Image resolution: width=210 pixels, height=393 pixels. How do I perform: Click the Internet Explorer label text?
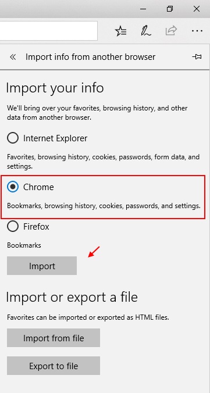pyautogui.click(x=55, y=138)
